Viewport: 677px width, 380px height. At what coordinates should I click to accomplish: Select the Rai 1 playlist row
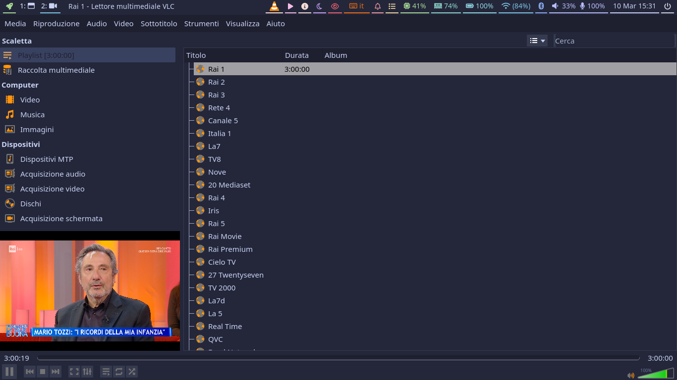pyautogui.click(x=435, y=69)
